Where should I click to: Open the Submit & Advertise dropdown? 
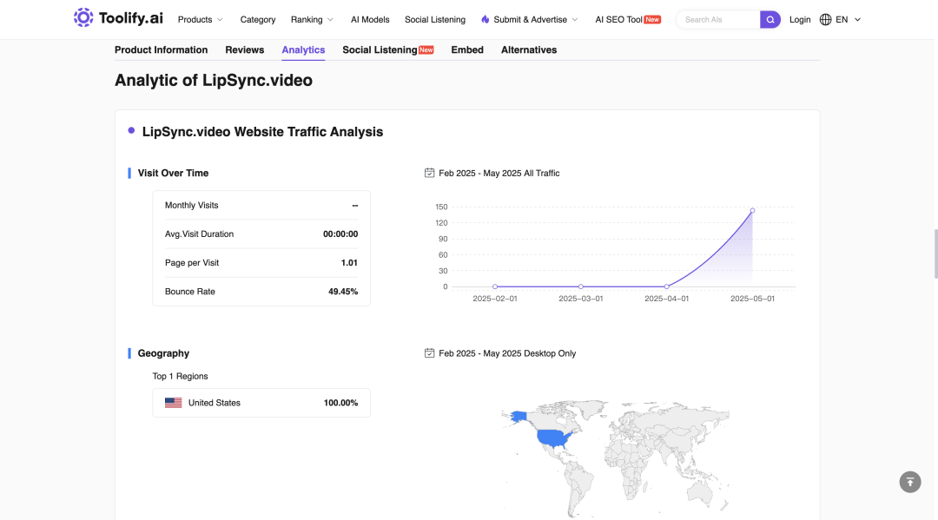(x=530, y=20)
